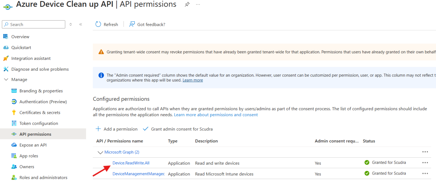Image resolution: width=436 pixels, height=182 pixels.
Task: Click "Granted for Scudra" in the Device.ReadWrite.All row
Action: pos(389,163)
